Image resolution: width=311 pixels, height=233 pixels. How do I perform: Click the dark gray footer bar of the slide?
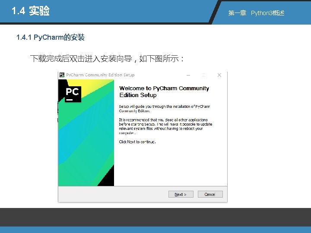pos(155,217)
